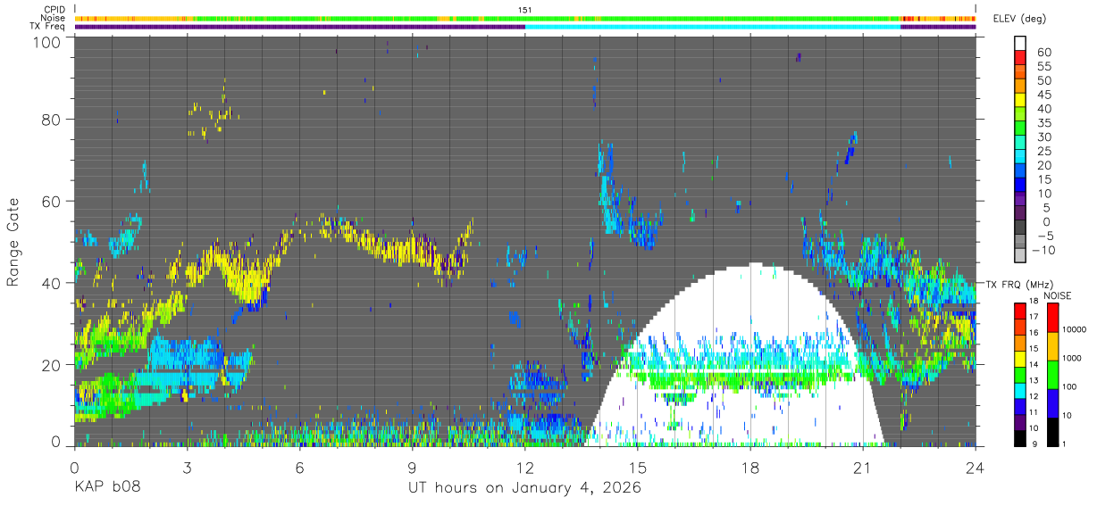Click the y-axis tick label '20'
The image size is (1097, 506).
click(51, 364)
